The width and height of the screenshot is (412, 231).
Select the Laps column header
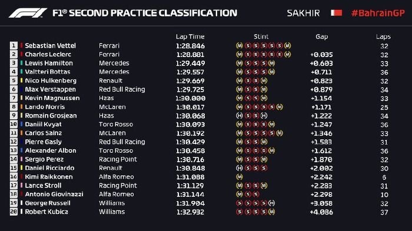coord(383,37)
